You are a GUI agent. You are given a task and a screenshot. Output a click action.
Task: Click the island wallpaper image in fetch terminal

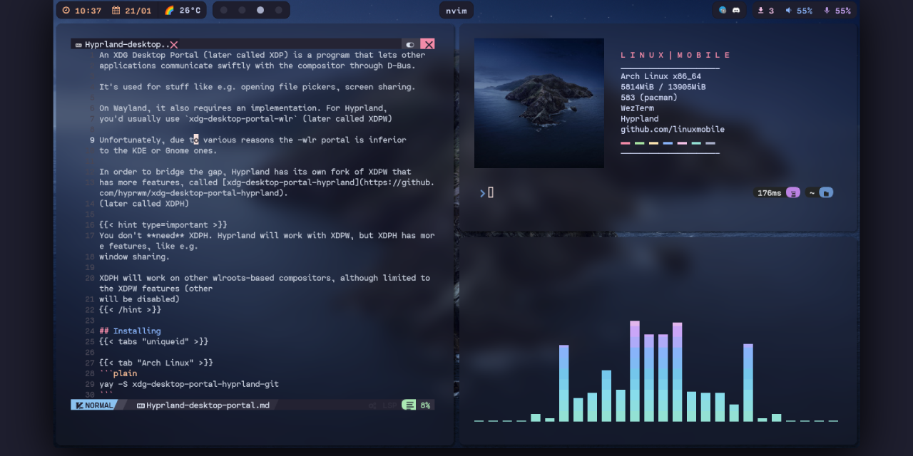[539, 103]
